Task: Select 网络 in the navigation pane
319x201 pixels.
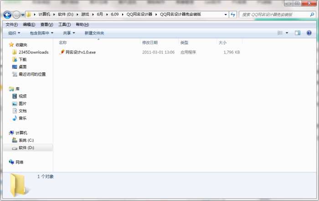Action: 20,162
